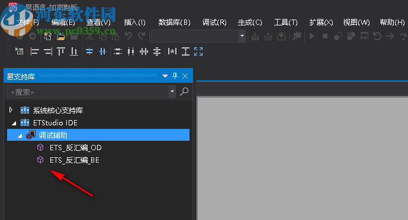Click the cut scissors icon

pos(89,36)
